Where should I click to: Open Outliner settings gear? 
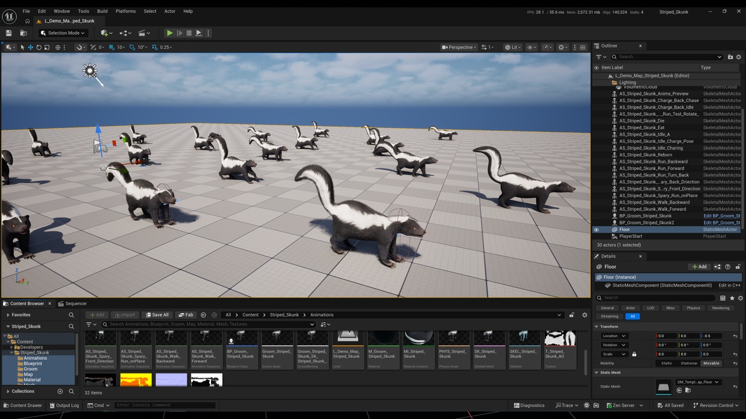[739, 57]
